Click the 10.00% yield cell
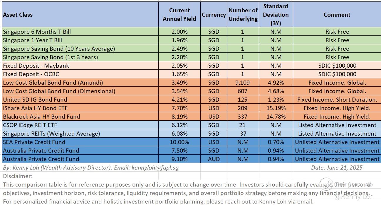Image resolution: width=381 pixels, height=205 pixels. [x=179, y=142]
